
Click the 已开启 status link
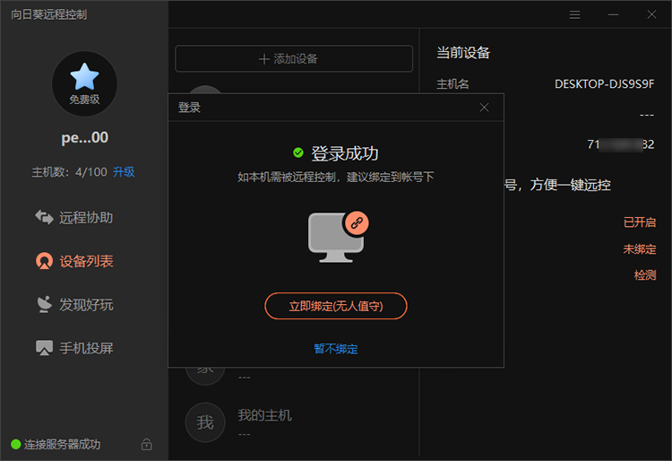coord(640,222)
